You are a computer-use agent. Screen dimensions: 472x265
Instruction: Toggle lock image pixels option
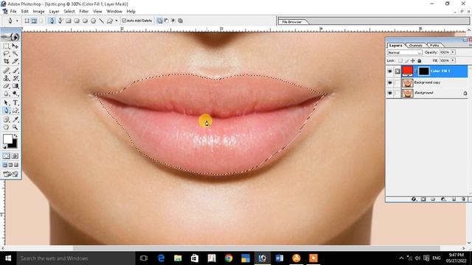(x=406, y=60)
